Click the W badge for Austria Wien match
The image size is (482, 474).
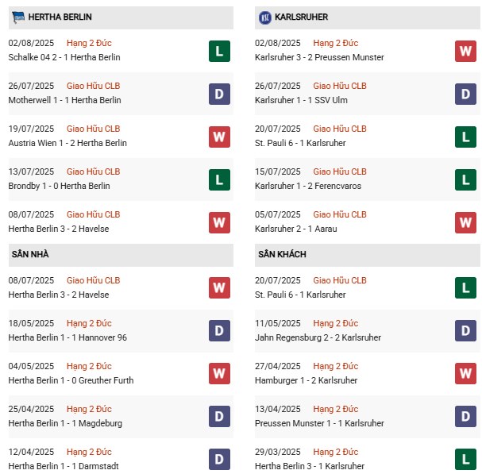pos(219,137)
